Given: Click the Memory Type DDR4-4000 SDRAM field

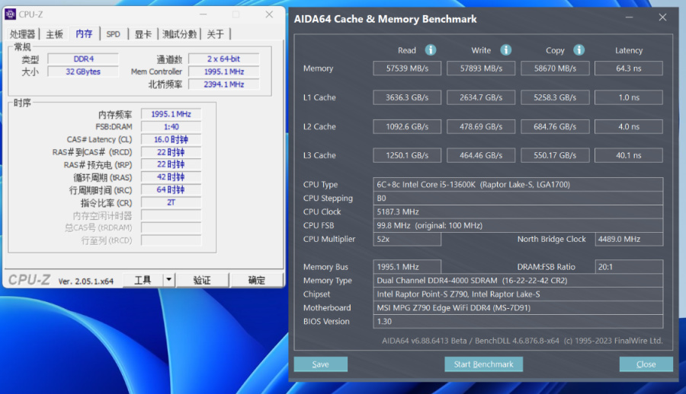Looking at the screenshot, I should (518, 281).
